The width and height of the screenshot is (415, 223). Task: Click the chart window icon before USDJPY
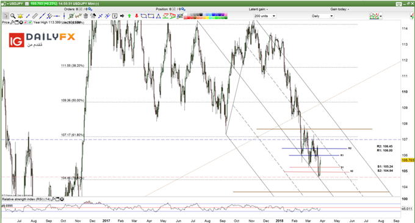(4, 4)
